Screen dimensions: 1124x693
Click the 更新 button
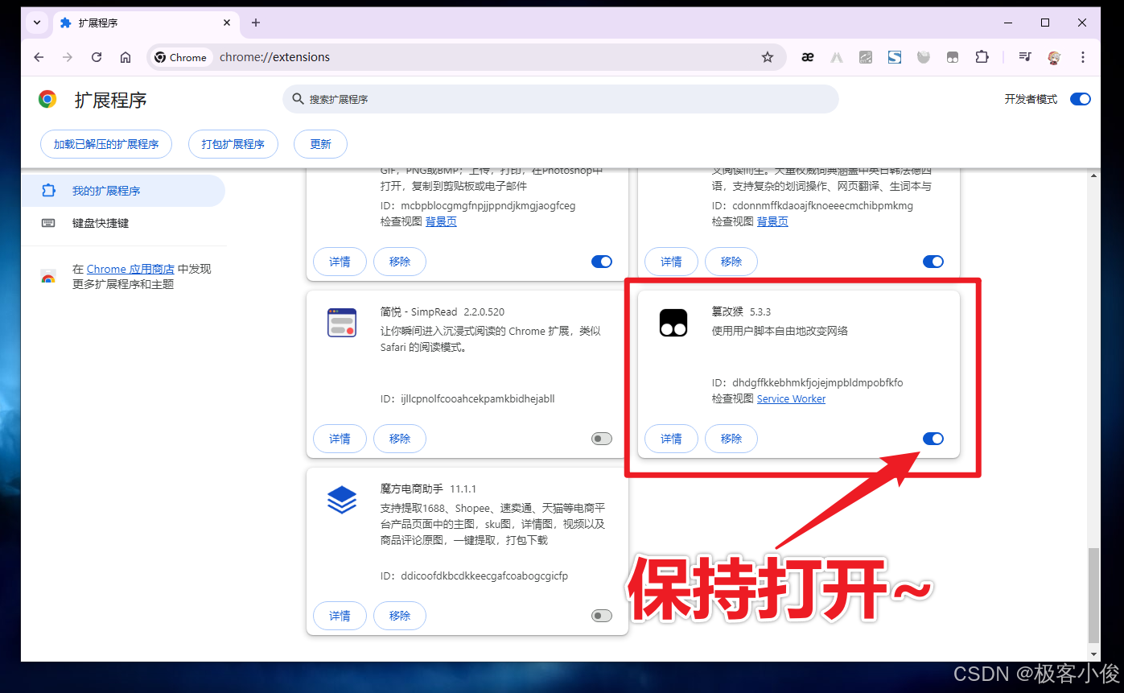[320, 144]
